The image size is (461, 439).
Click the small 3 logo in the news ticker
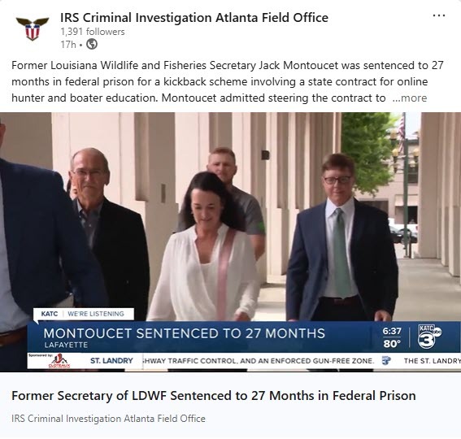click(386, 361)
